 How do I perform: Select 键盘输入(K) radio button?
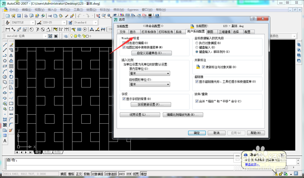point(197,47)
